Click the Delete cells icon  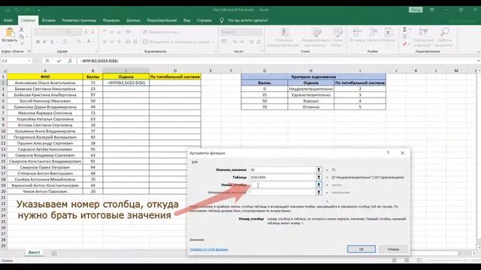tap(374, 32)
